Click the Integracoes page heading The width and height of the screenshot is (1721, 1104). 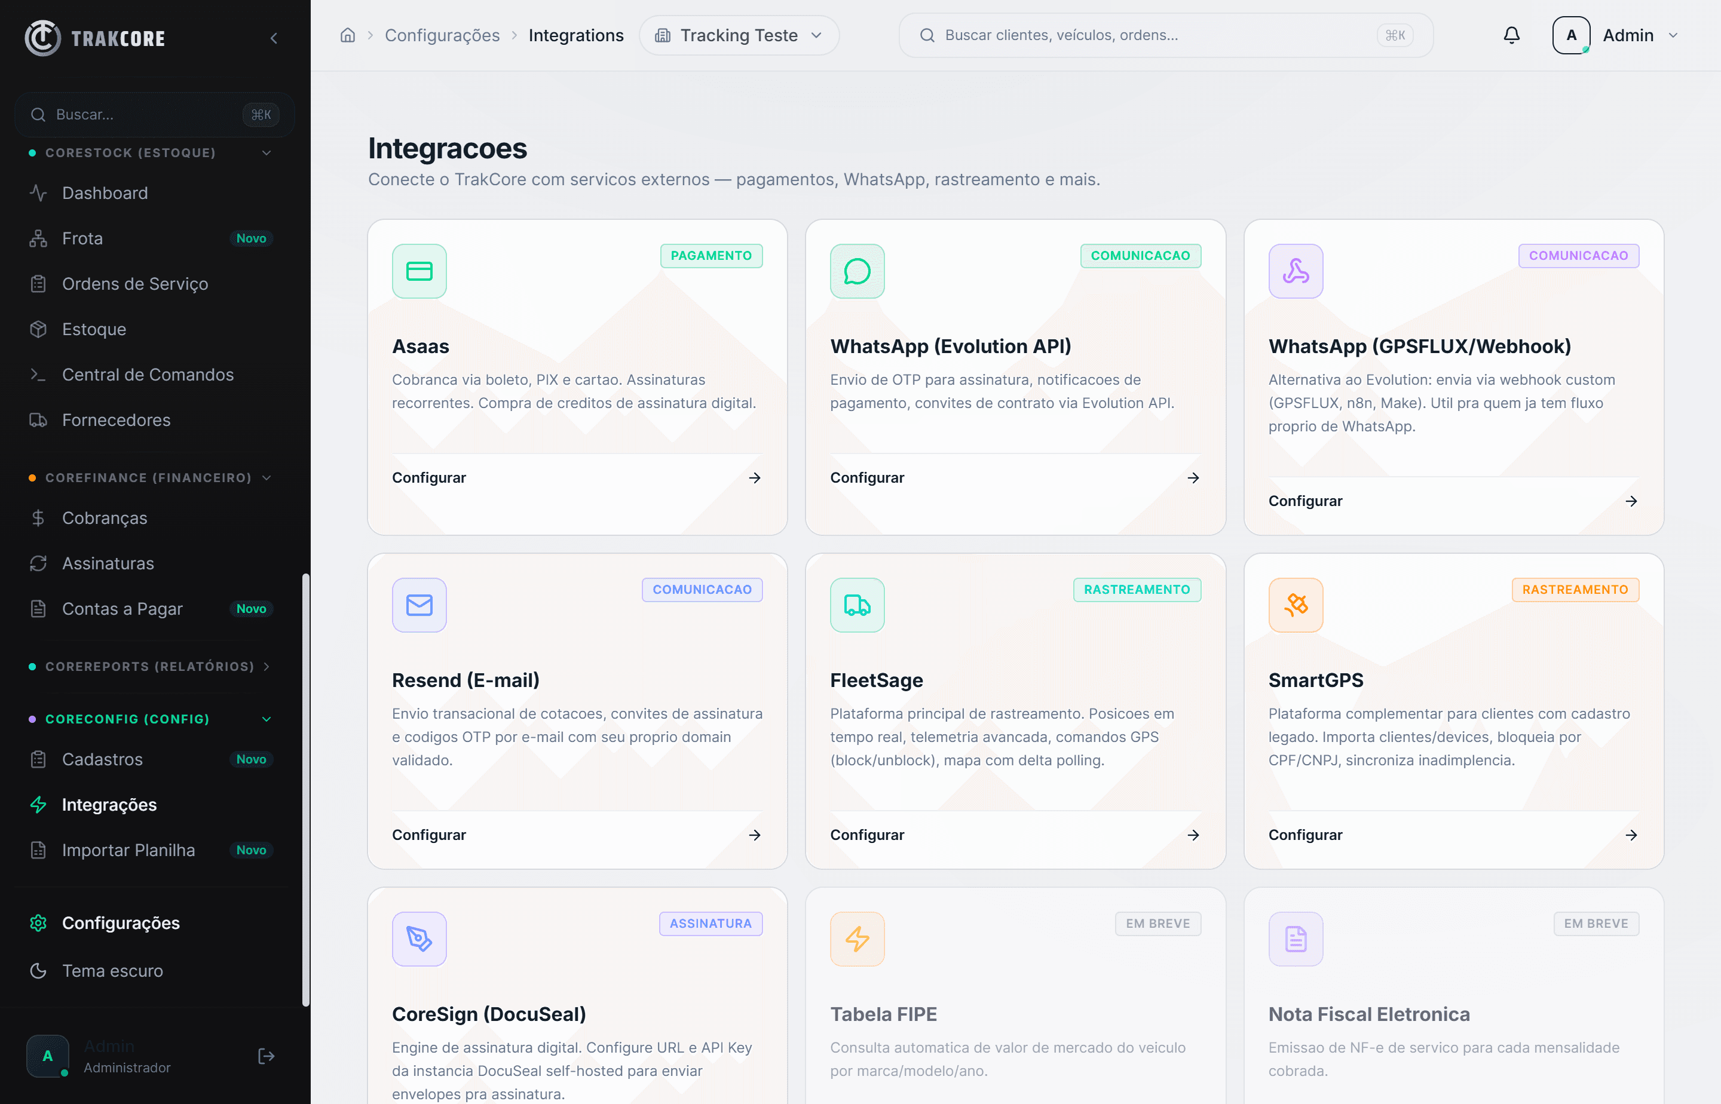[448, 148]
